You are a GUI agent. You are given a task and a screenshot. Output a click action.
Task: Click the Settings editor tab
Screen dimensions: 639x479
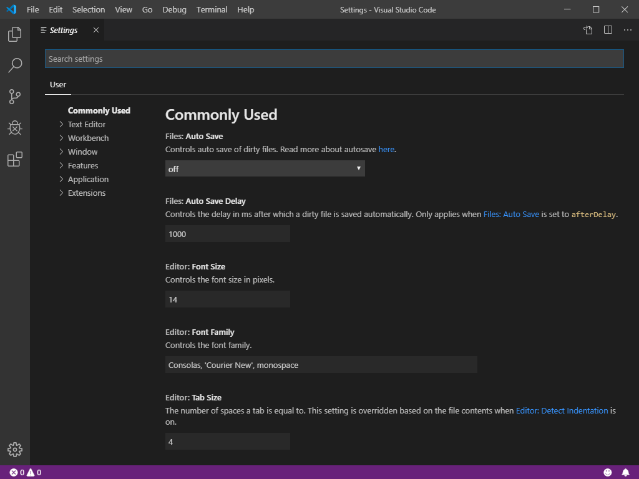(67, 30)
